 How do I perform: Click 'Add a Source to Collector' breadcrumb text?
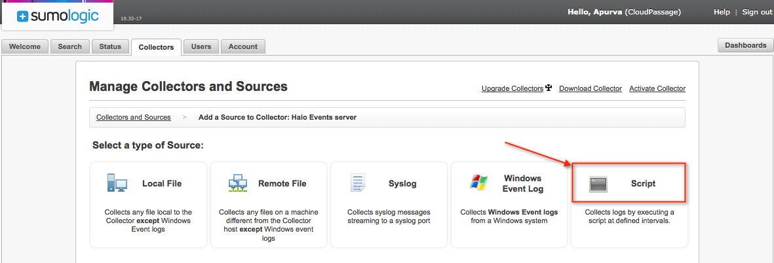point(277,117)
